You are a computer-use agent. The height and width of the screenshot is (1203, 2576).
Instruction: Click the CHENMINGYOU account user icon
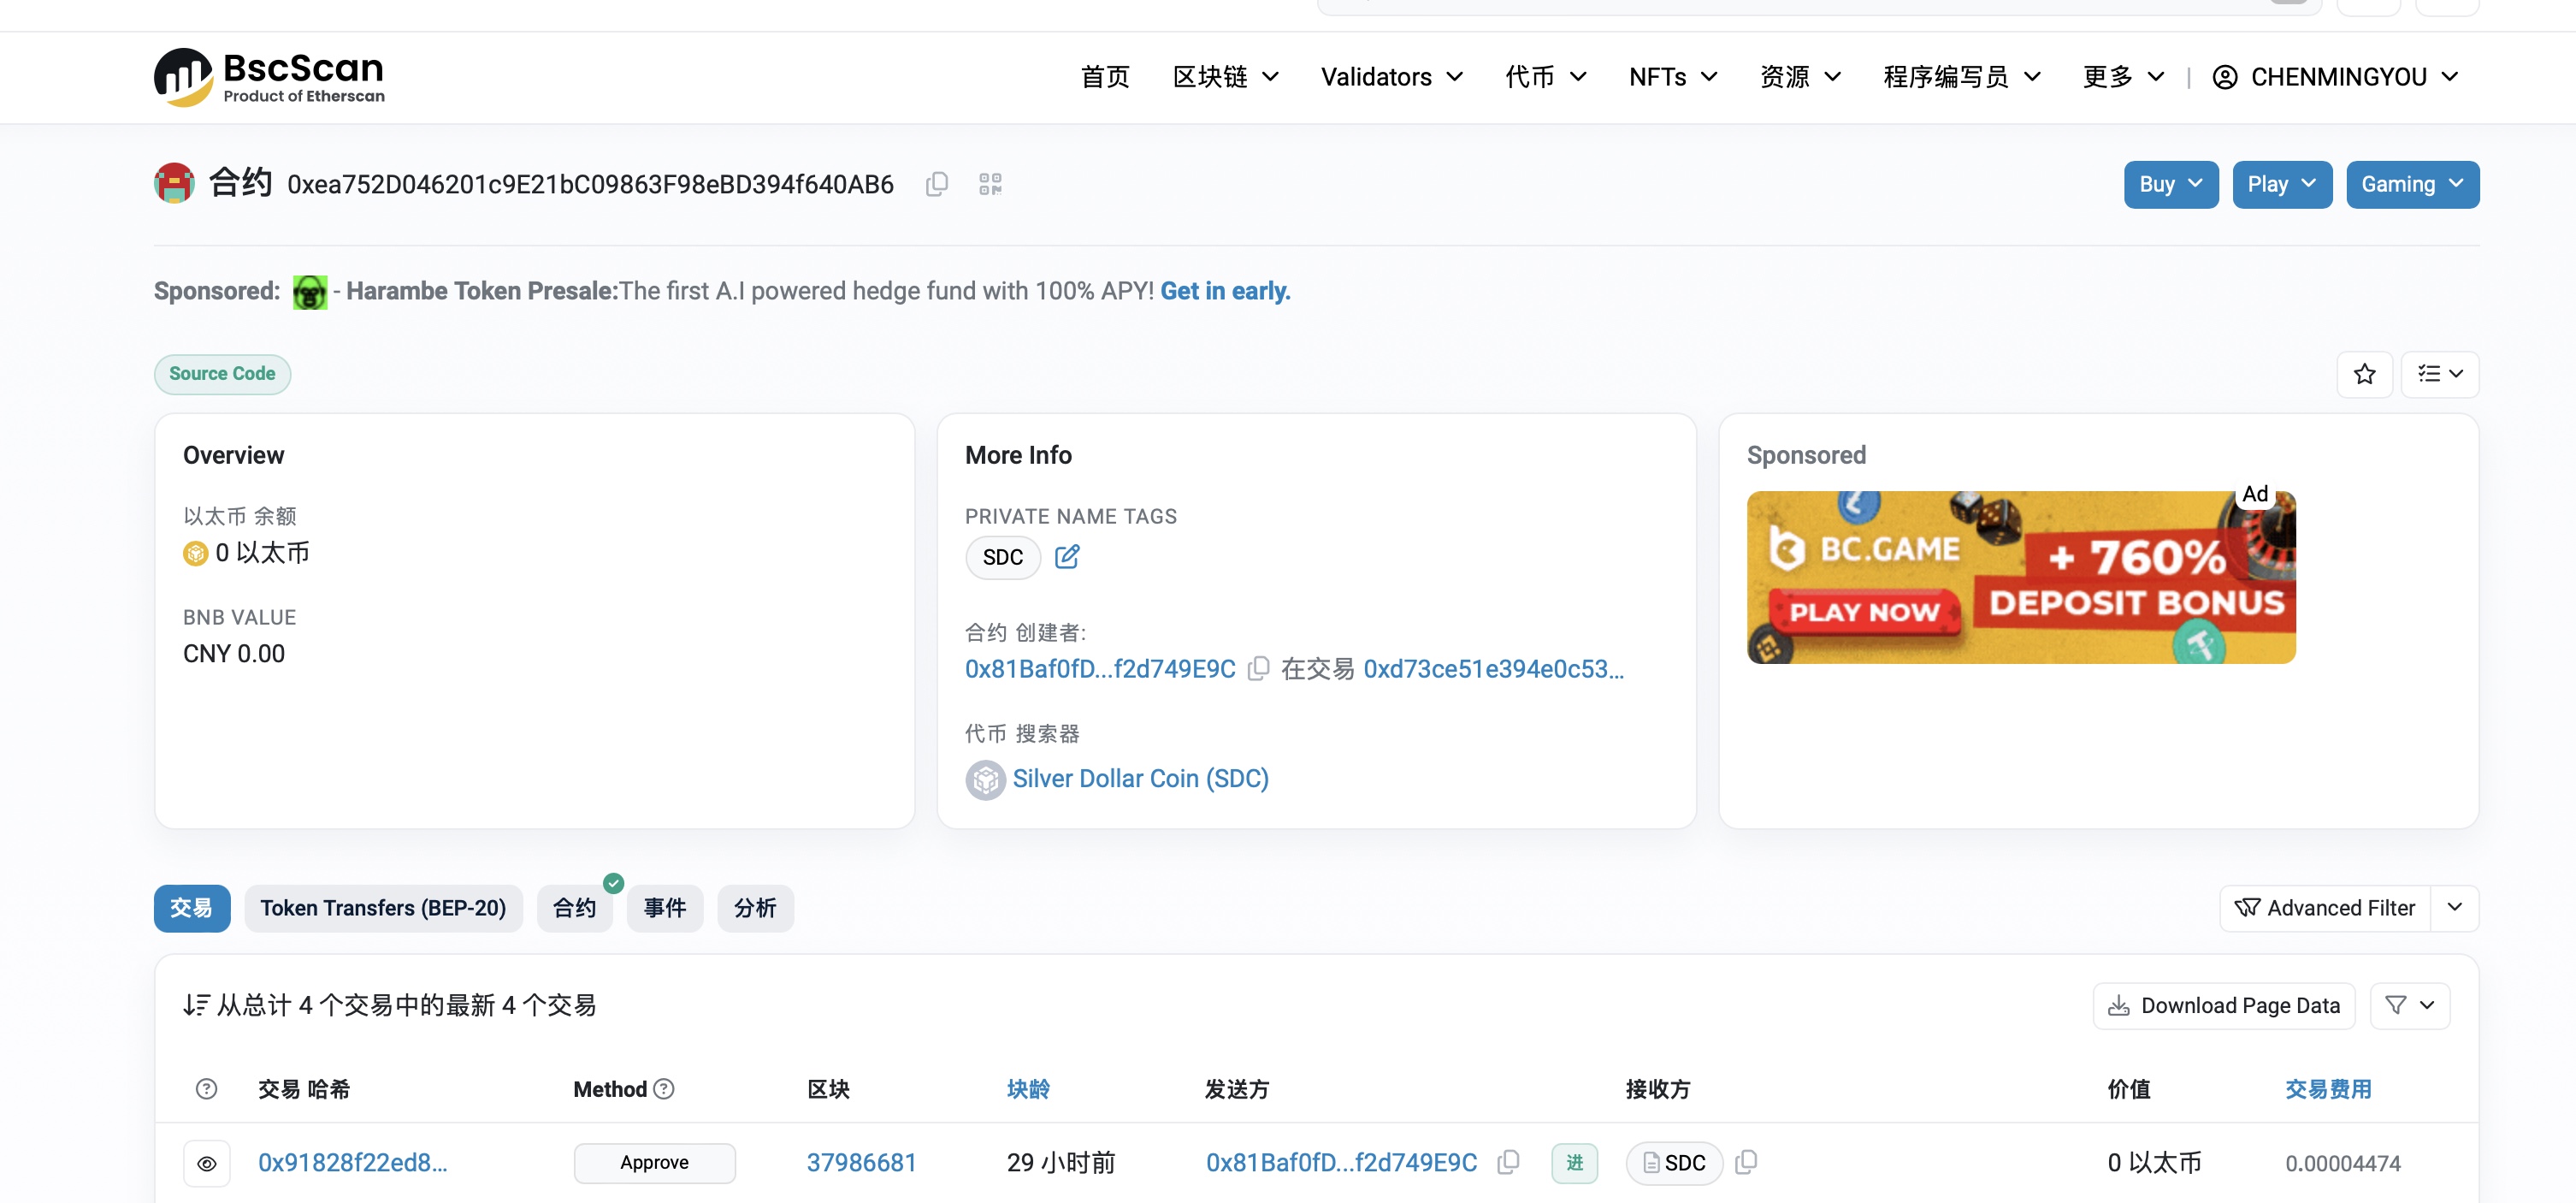point(2225,77)
